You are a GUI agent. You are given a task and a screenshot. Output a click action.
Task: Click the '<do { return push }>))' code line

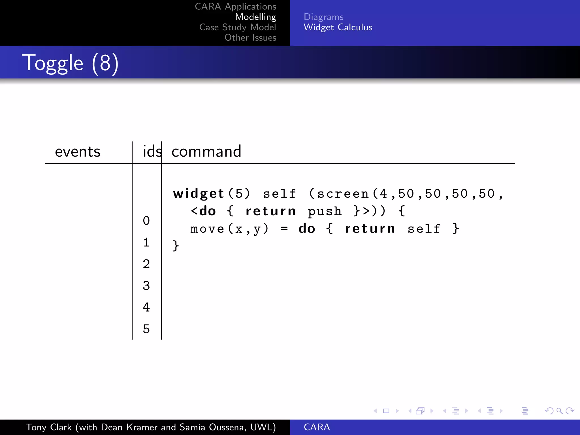coord(298,211)
